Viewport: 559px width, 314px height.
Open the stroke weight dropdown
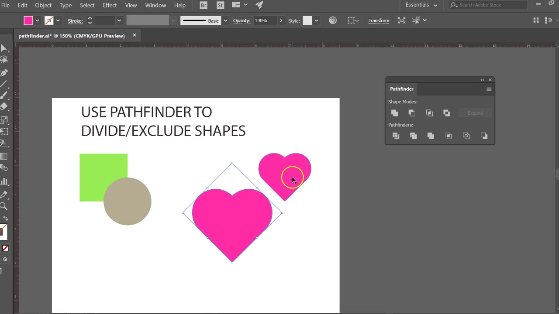[x=119, y=20]
